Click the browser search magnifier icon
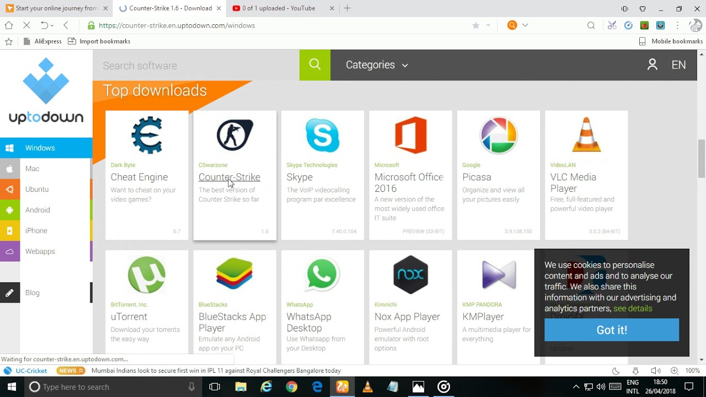This screenshot has height=397, width=706. coord(591,25)
